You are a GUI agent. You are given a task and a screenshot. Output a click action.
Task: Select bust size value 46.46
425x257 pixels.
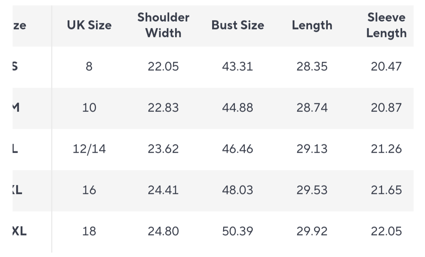pyautogui.click(x=238, y=149)
